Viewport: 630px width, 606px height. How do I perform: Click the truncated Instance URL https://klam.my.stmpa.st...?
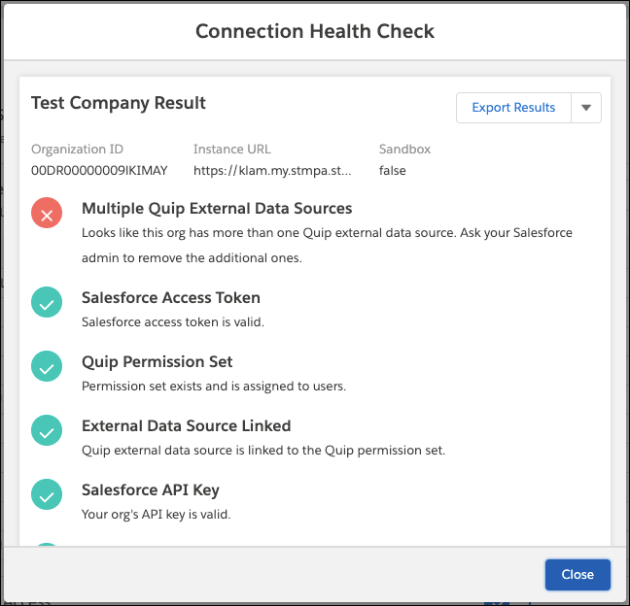click(272, 171)
